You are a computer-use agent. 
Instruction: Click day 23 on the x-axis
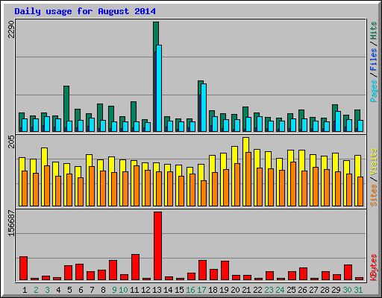pos(269,290)
